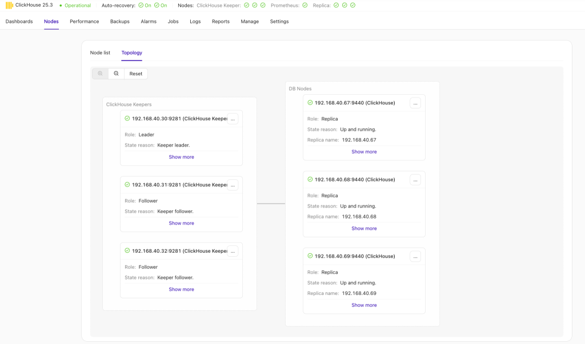Click the Replica name value 192.168.40.69

(x=359, y=293)
